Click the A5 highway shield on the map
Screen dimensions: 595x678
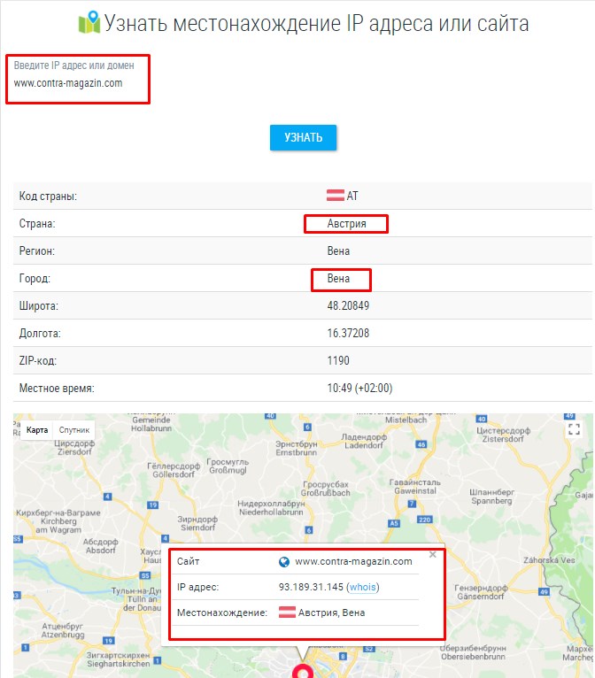click(x=394, y=523)
